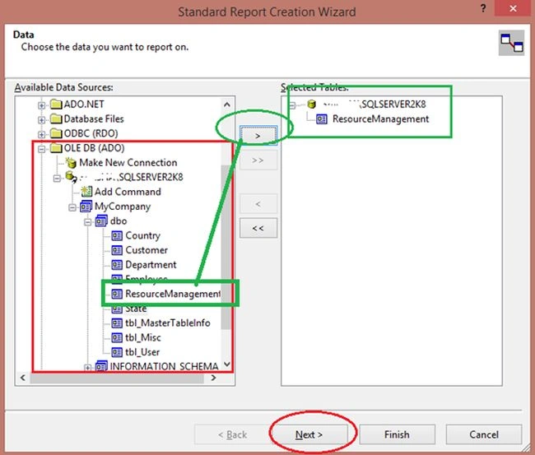
Task: Select ResourceManagement label in Available Data Sources
Action: click(173, 294)
